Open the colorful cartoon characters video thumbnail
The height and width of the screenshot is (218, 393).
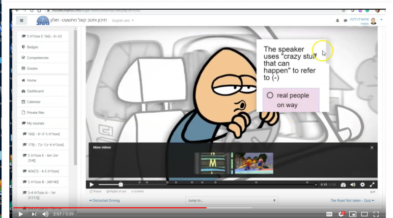[x=254, y=163]
